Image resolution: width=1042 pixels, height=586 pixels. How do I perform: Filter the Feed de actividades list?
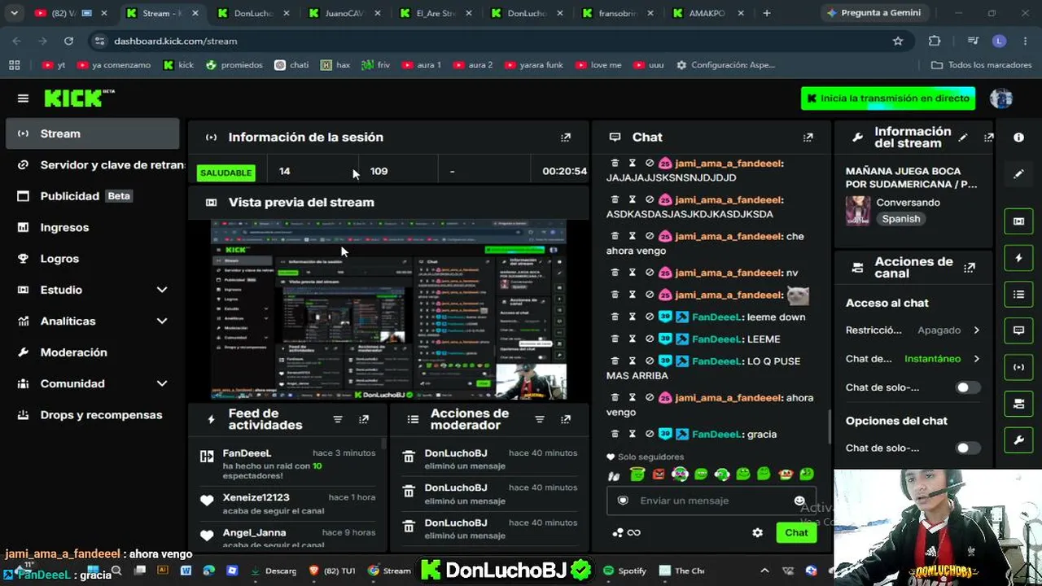tap(338, 419)
